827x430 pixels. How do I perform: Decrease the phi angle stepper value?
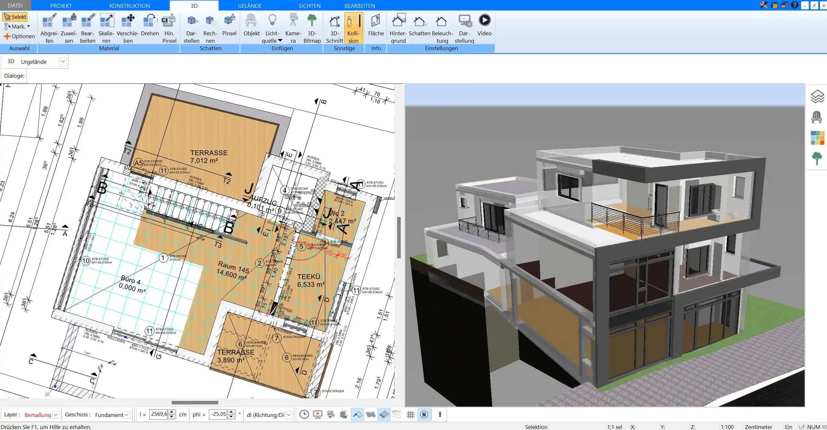(x=231, y=417)
